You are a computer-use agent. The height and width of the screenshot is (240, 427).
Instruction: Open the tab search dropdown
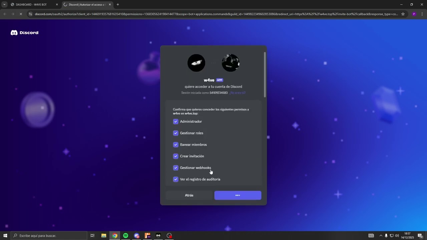pyautogui.click(x=4, y=5)
